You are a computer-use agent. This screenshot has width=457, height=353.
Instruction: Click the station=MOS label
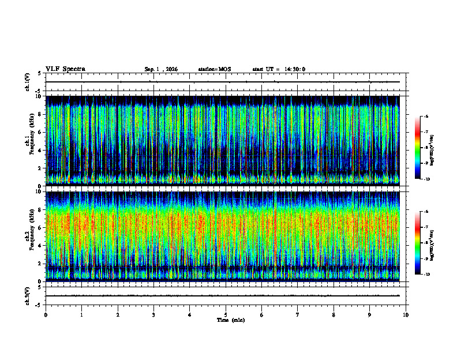point(215,69)
